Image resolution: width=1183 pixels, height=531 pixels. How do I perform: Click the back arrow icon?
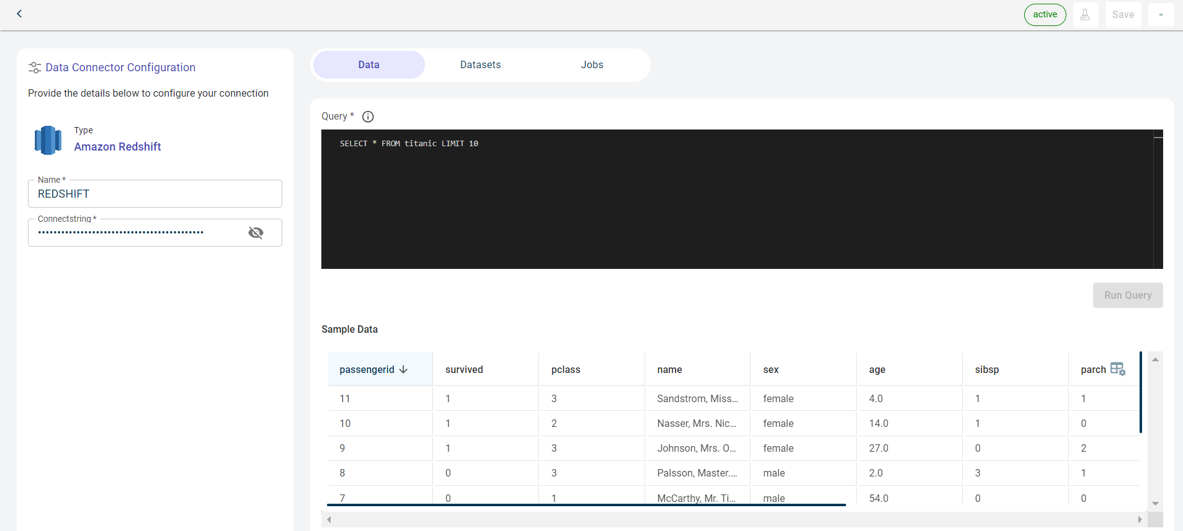pos(19,14)
